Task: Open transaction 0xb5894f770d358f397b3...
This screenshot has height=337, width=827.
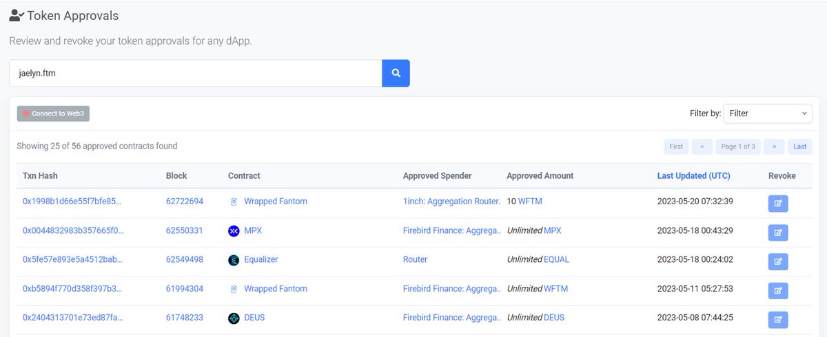Action: tap(72, 289)
